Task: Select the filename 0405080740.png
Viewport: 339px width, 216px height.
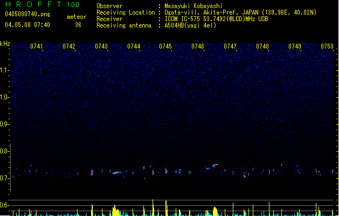Action: (27, 14)
